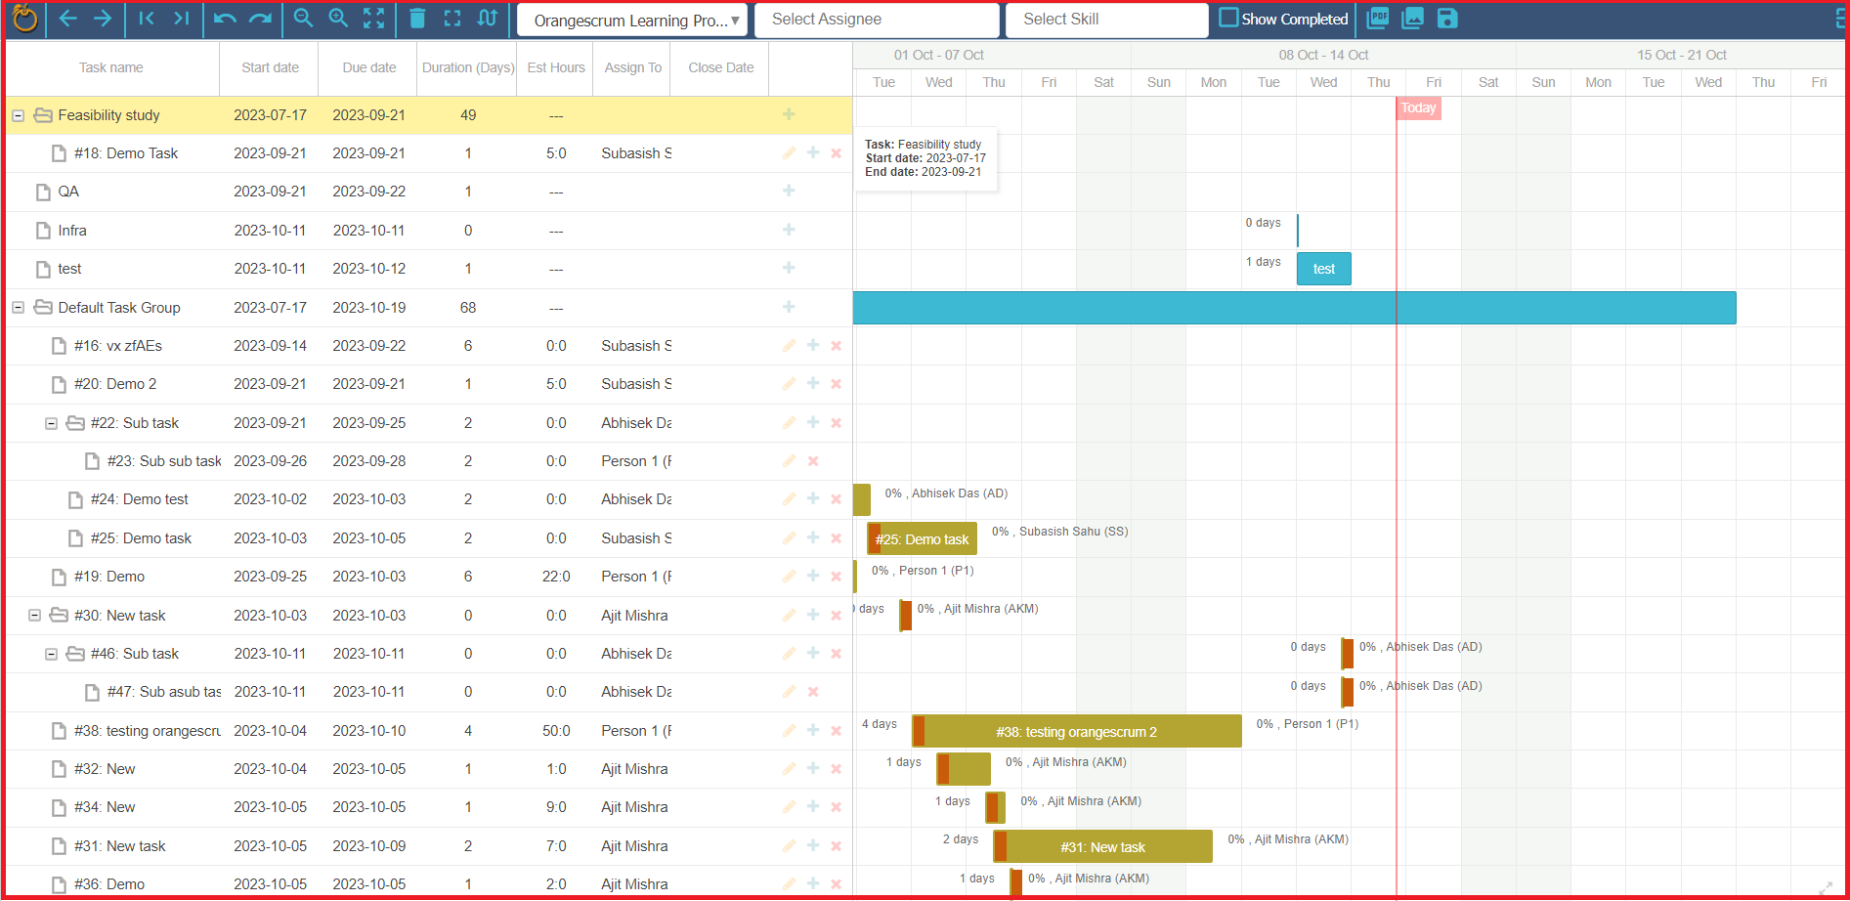Select the #25: Demo task Gantt bar
This screenshot has height=901, width=1850.
922,539
